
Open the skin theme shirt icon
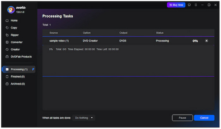click(x=189, y=5)
